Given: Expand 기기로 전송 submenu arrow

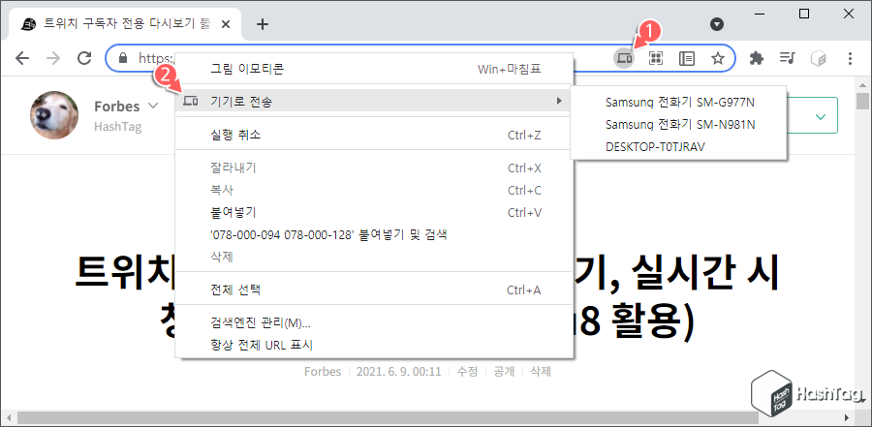Looking at the screenshot, I should 558,102.
